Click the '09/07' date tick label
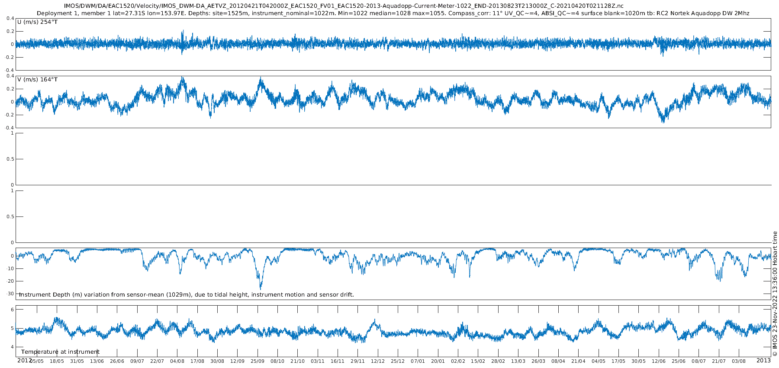Screen dimensions: 779x368 click(137, 361)
